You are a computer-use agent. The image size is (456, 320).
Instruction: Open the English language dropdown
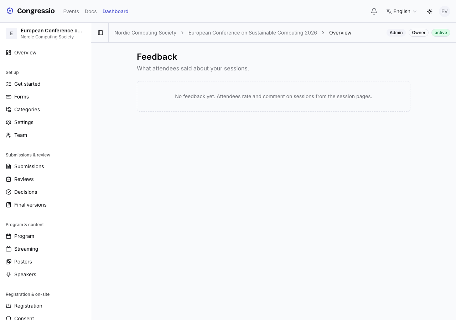pos(401,11)
